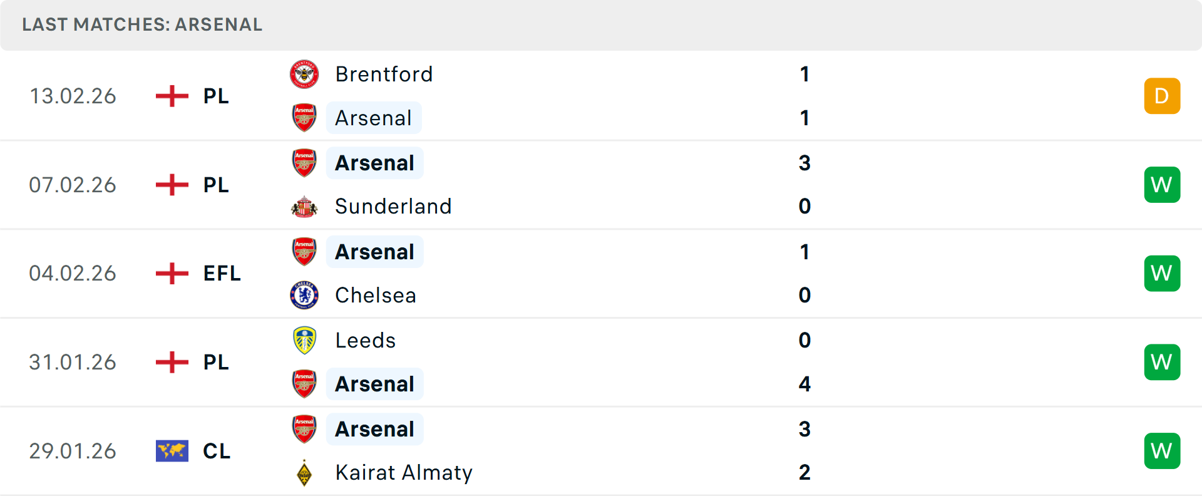
Task: Open the highlighted Arsenal team link
Action: tap(374, 118)
